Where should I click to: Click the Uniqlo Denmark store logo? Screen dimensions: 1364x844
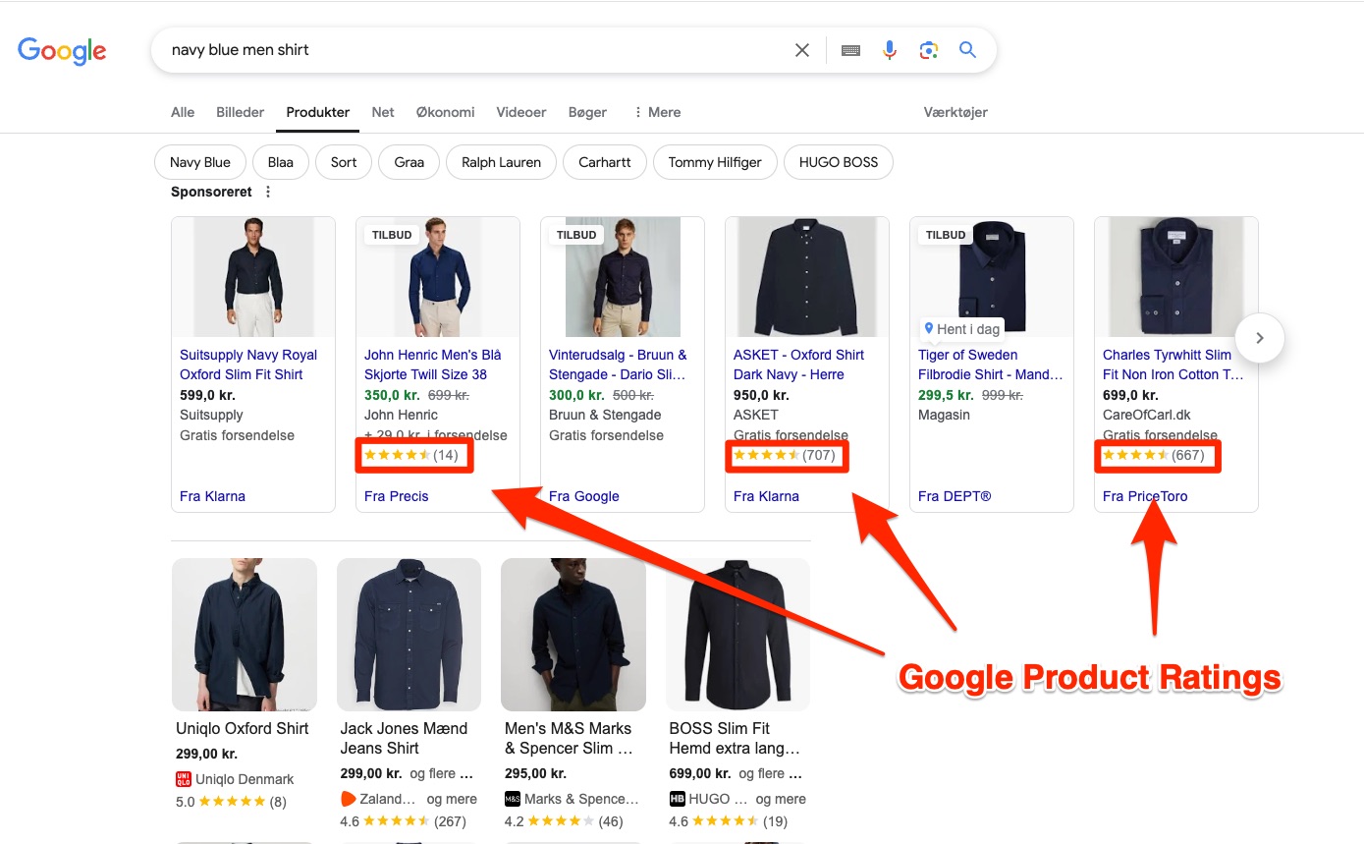point(184,779)
